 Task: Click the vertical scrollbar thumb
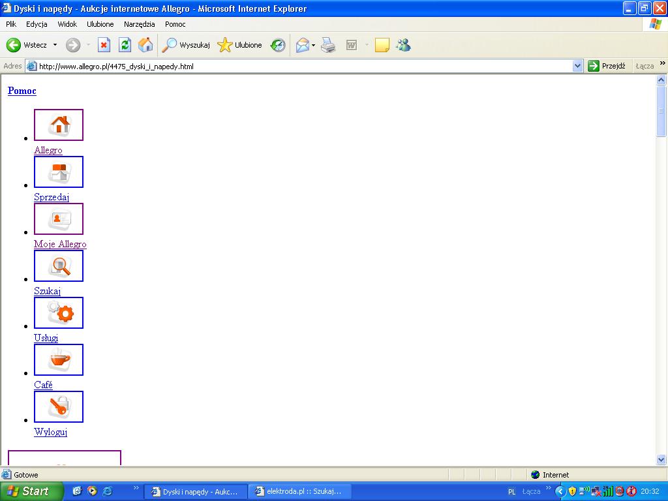(661, 111)
